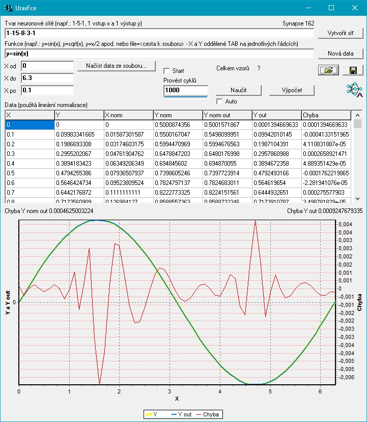Select cell 0.09983341665 in Y column

[x=79, y=135]
